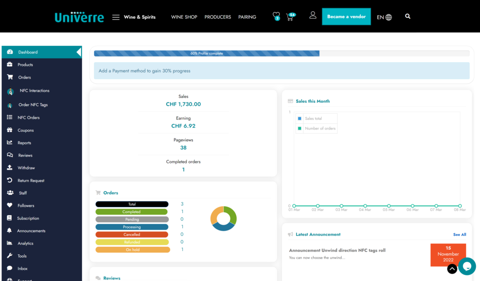Click the gray Pending orders bar
Screen dimensions: 480x281
click(x=132, y=219)
